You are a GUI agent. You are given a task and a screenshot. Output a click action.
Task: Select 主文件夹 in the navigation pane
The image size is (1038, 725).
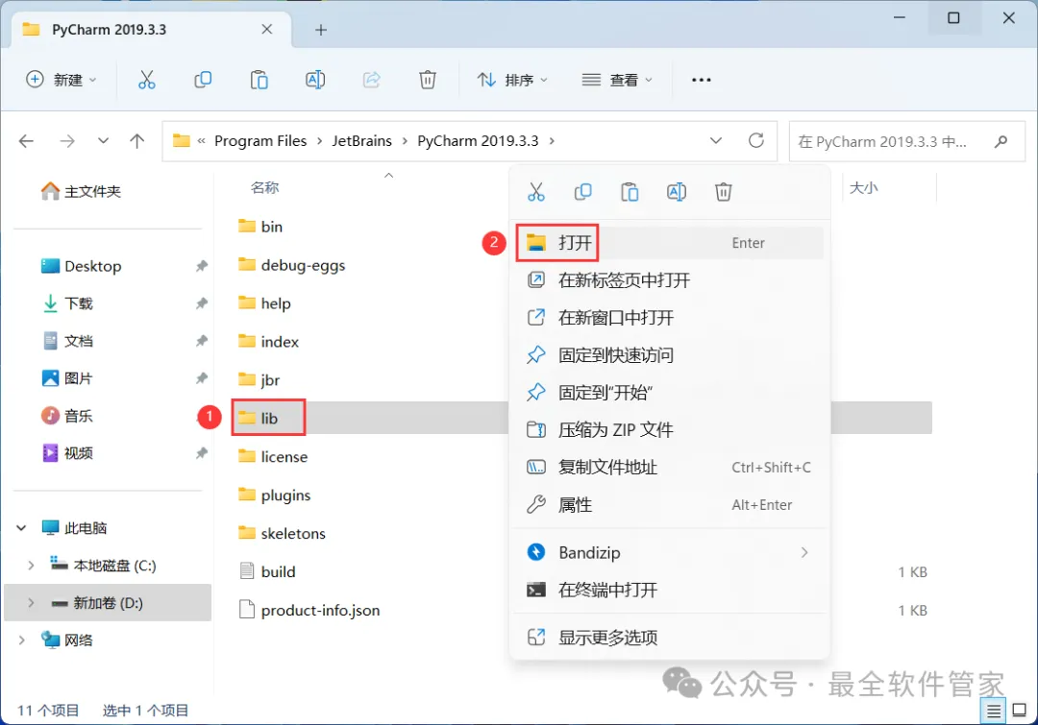tap(81, 191)
